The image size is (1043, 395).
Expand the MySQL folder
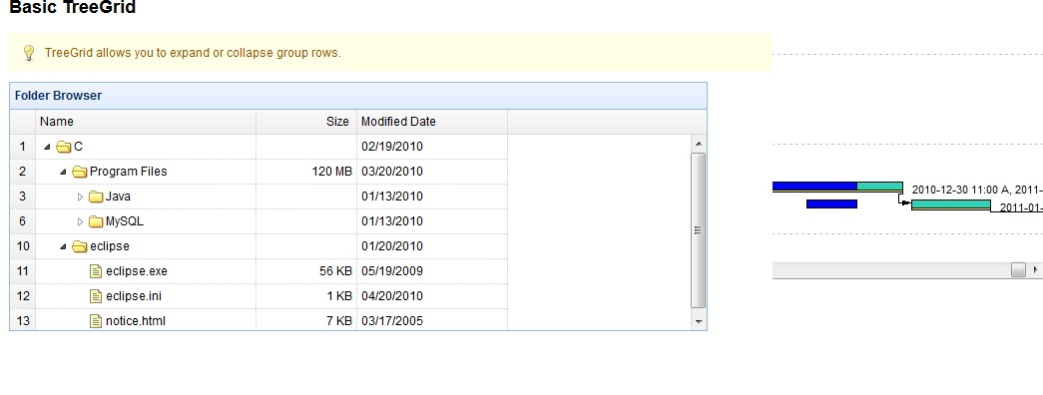pyautogui.click(x=80, y=221)
